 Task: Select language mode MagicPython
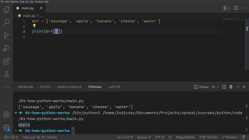185,137
